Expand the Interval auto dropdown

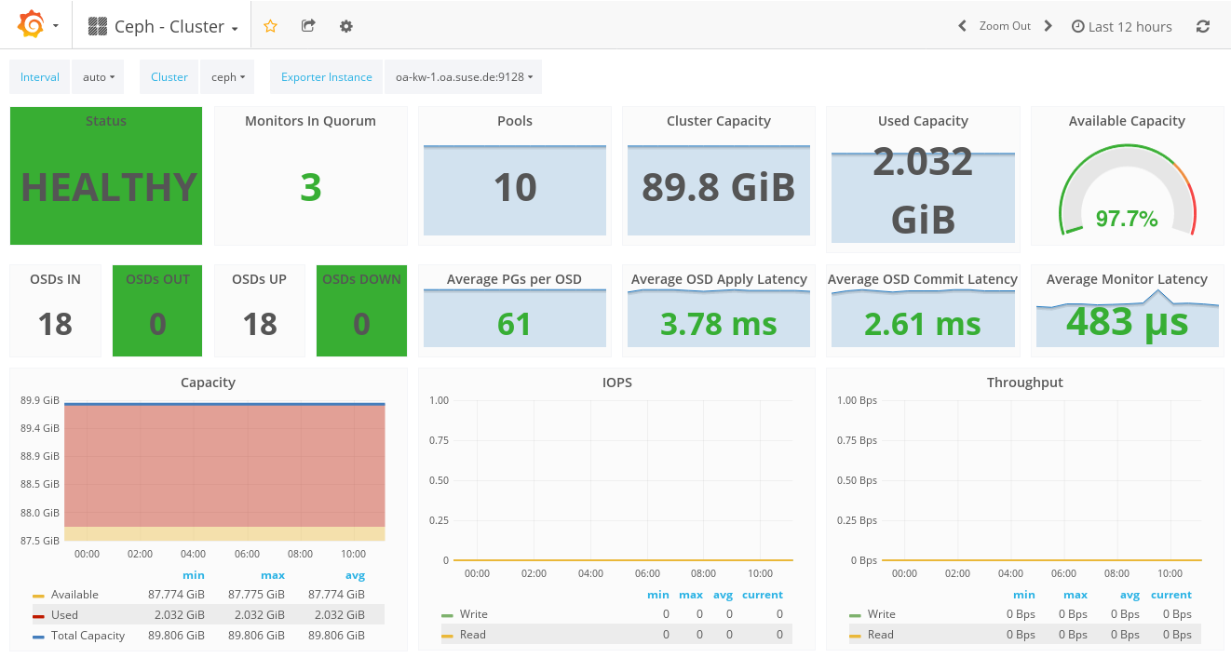98,77
